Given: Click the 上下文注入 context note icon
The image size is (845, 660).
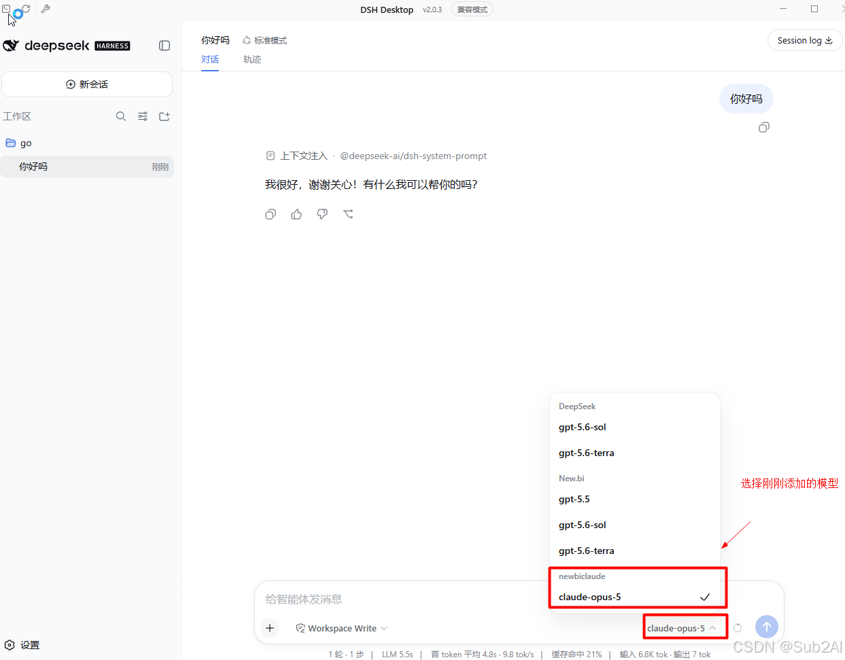Looking at the screenshot, I should coord(271,156).
